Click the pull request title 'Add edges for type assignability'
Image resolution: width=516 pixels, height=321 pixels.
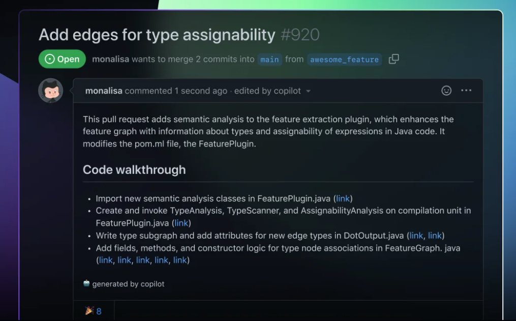pyautogui.click(x=157, y=35)
